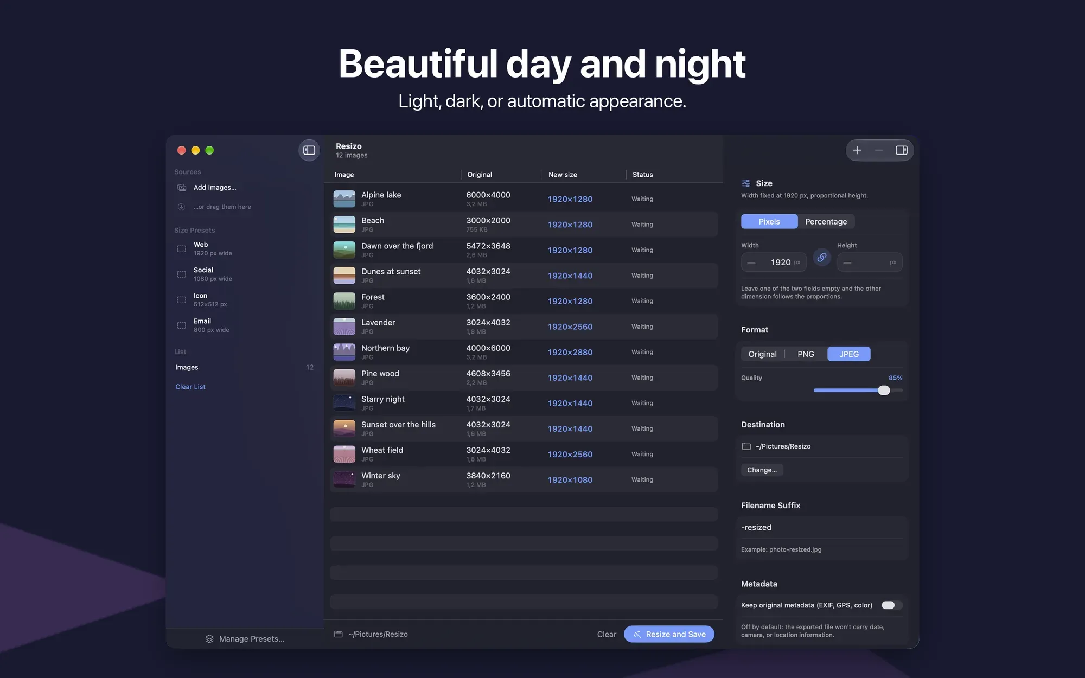Click the plus add icon in toolbar
This screenshot has width=1085, height=678.
pos(857,150)
